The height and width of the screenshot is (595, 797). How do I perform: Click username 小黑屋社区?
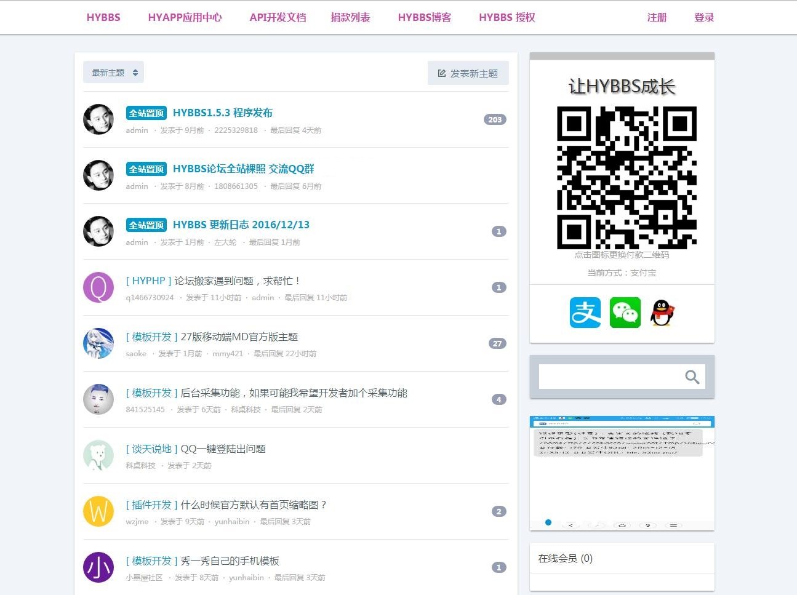[145, 578]
